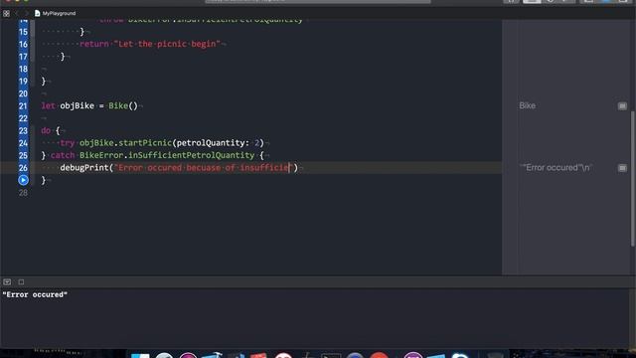
Task: Open Finder from the Dock
Action: 140,356
